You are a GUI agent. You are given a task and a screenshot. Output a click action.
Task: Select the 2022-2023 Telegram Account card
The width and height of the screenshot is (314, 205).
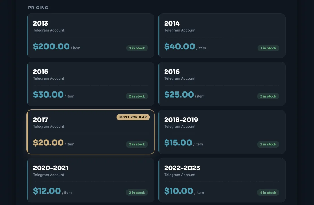click(x=222, y=180)
